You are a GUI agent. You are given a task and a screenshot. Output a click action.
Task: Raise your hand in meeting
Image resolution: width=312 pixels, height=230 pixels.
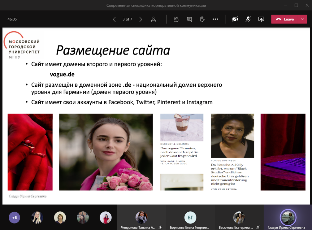point(202,20)
